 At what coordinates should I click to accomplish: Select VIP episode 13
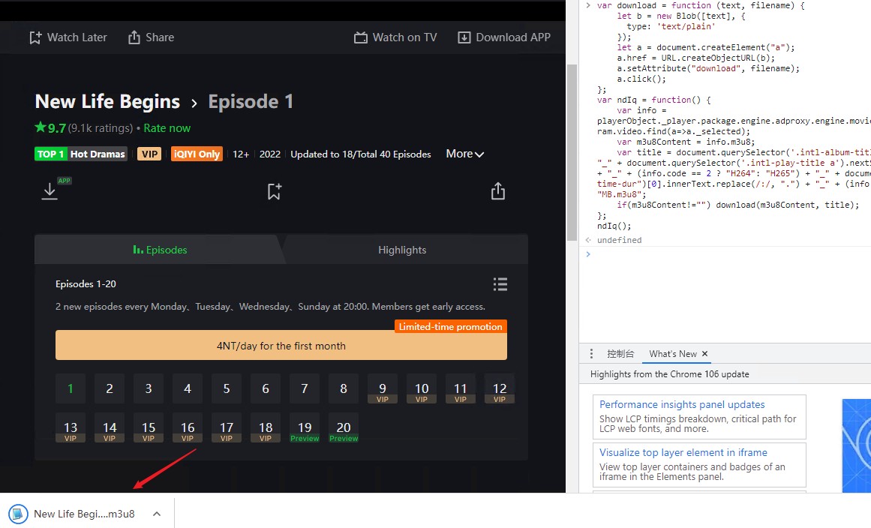pos(71,427)
